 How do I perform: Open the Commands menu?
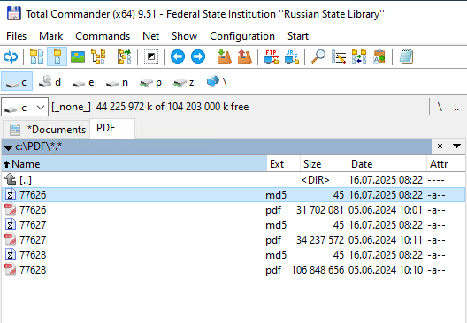[103, 36]
